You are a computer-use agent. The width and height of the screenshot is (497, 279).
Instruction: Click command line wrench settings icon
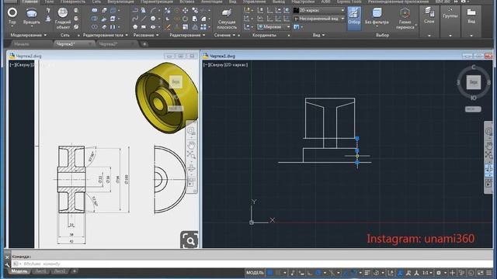pos(7,264)
